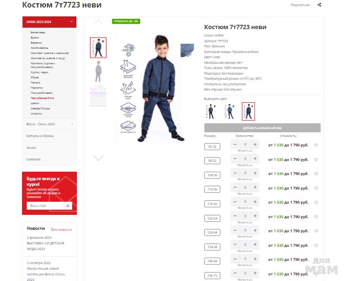Show next gallery thumbnails with down chevron
The height and width of the screenshot is (281, 345).
click(x=98, y=158)
